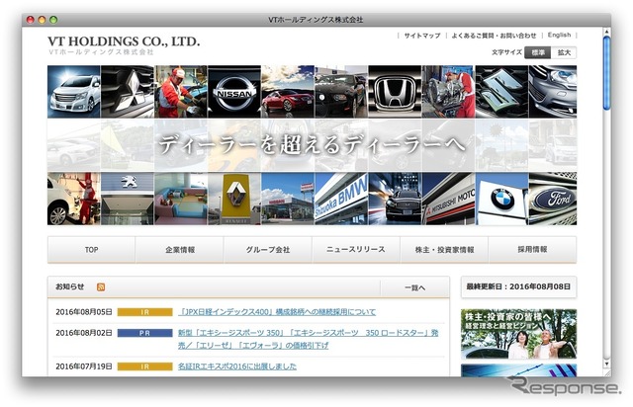Select the 拡大 text size option
633x407 pixels.
(564, 52)
